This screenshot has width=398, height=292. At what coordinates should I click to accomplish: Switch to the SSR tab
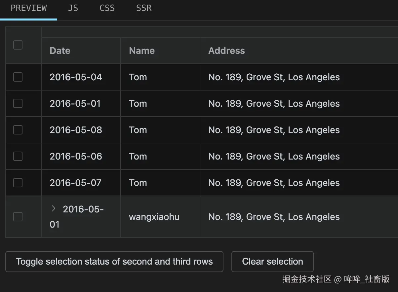[144, 8]
